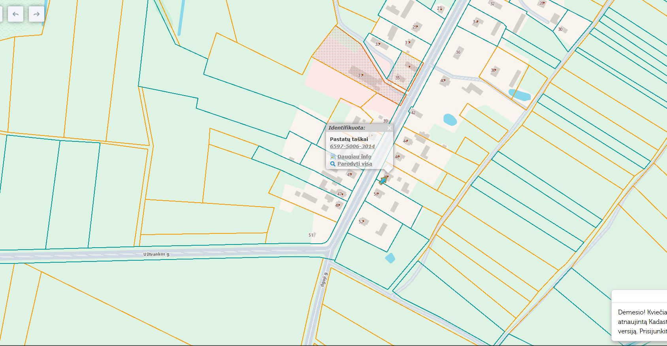Click house number 40 on the map
Image resolution: width=667 pixels, height=346 pixels.
coord(443,81)
